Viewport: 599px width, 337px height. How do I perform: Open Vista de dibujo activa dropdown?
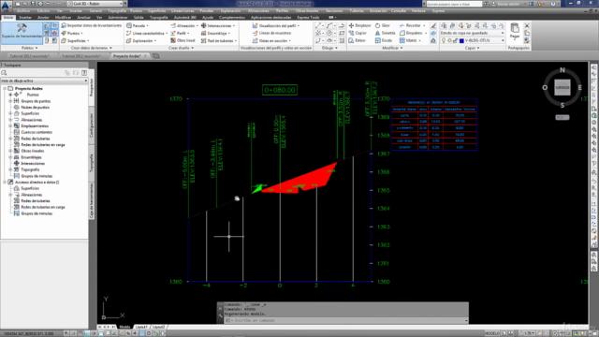[x=44, y=81]
